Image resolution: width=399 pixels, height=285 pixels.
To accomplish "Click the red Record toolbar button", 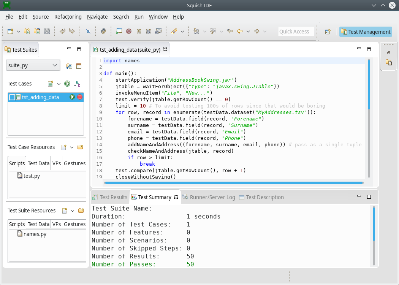I will tap(129, 32).
